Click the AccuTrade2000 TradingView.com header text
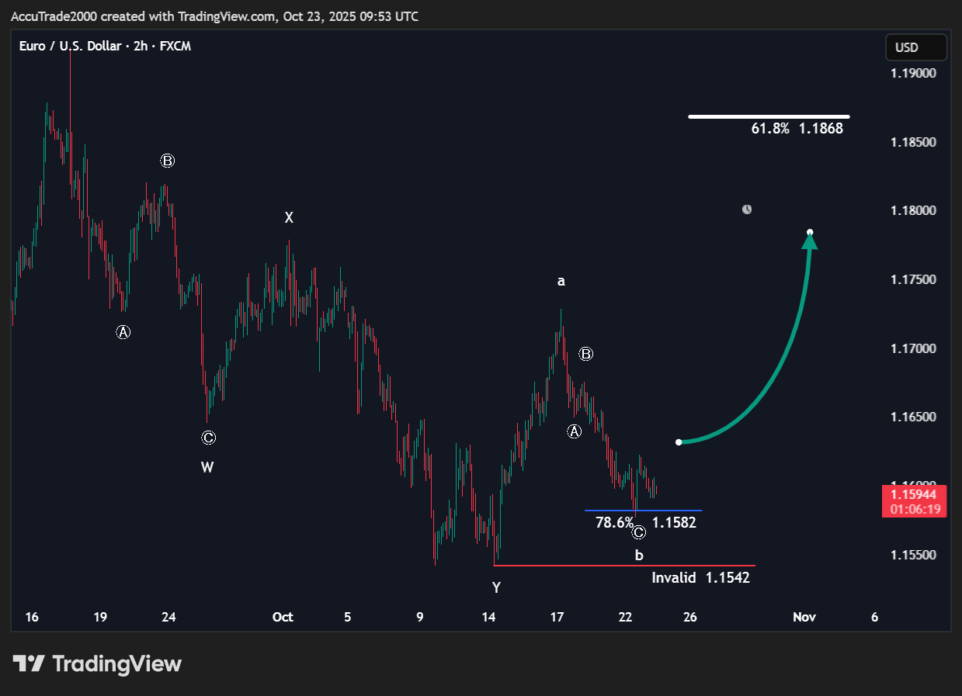This screenshot has width=962, height=696. tap(214, 16)
